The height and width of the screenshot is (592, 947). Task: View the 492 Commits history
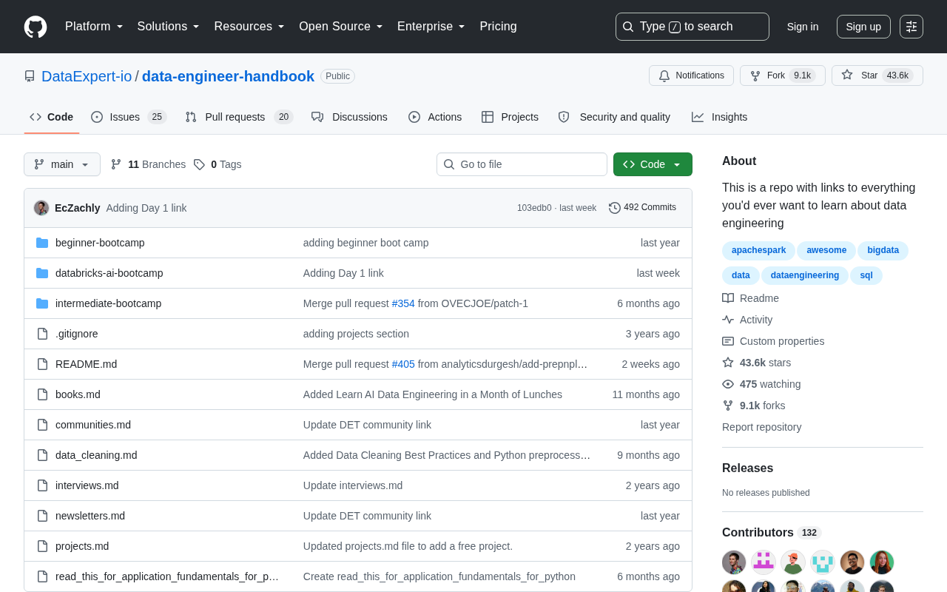coord(642,208)
